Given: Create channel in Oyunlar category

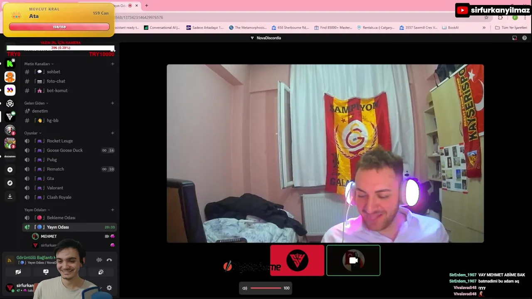Looking at the screenshot, I should point(112,133).
